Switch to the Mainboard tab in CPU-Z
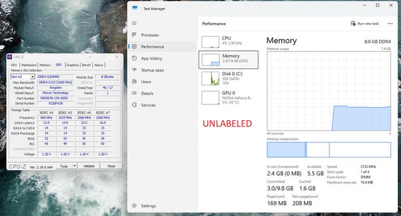 tap(29, 65)
